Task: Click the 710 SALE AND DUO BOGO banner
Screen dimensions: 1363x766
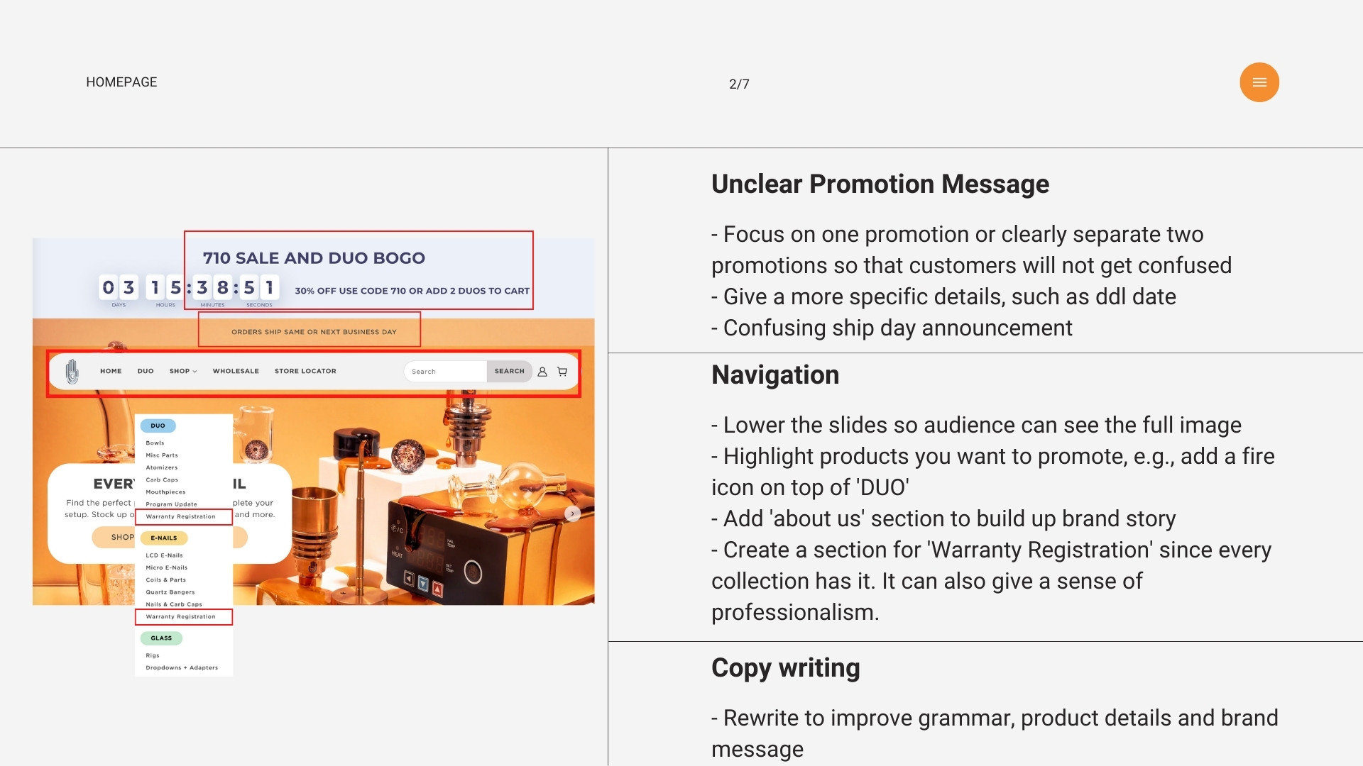Action: point(314,258)
